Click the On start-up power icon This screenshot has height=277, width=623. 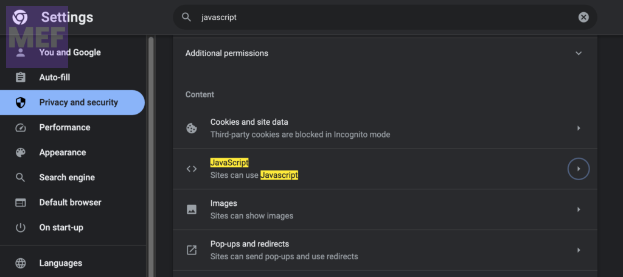coord(21,227)
